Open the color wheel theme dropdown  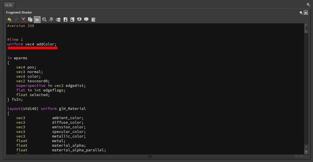301,13
